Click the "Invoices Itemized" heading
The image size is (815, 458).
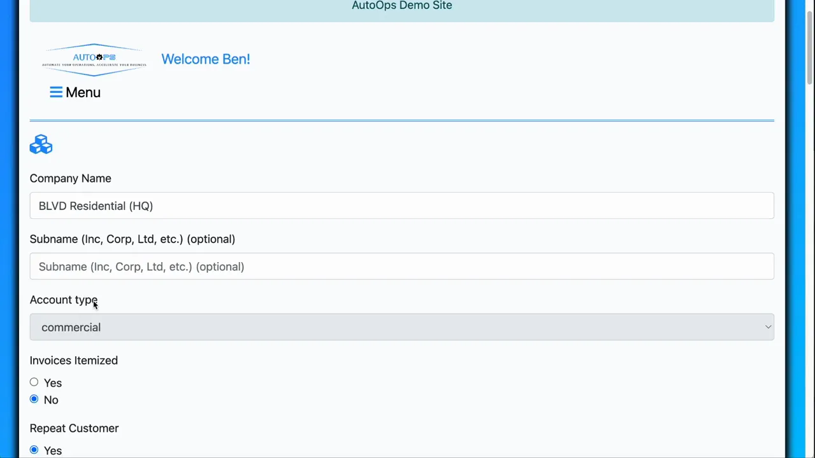[73, 361]
